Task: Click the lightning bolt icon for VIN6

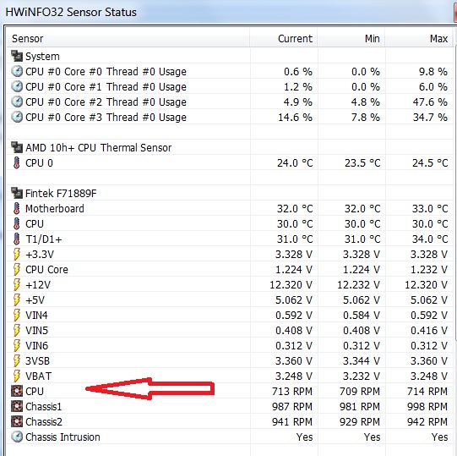Action: coord(17,346)
